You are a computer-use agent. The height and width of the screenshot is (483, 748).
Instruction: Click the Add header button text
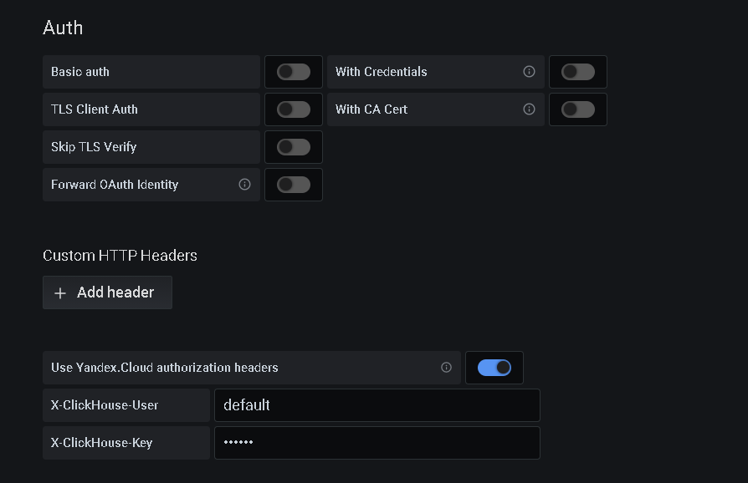pyautogui.click(x=115, y=292)
